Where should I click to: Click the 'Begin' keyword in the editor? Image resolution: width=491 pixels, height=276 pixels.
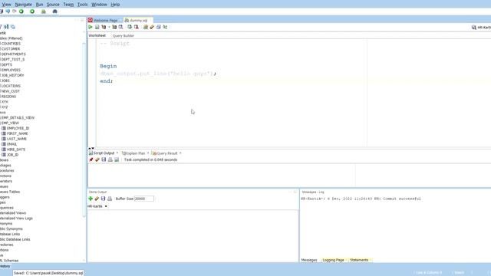(x=108, y=66)
